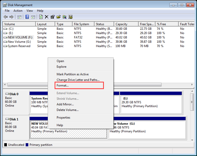Choose Change Drive Letter and Paths...
This screenshot has height=156, width=197.
[x=78, y=80]
